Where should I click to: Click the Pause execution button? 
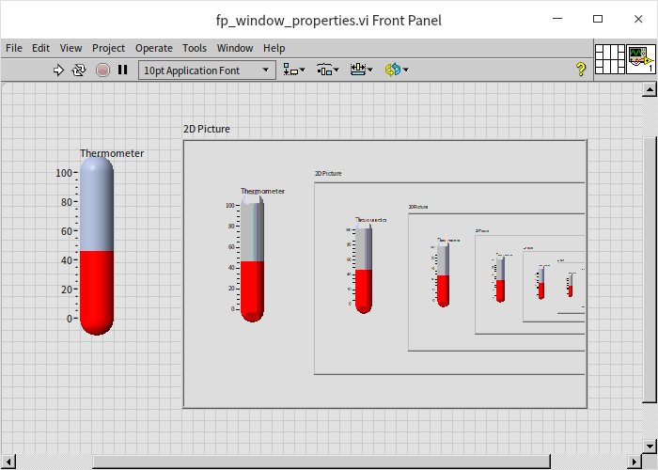122,70
